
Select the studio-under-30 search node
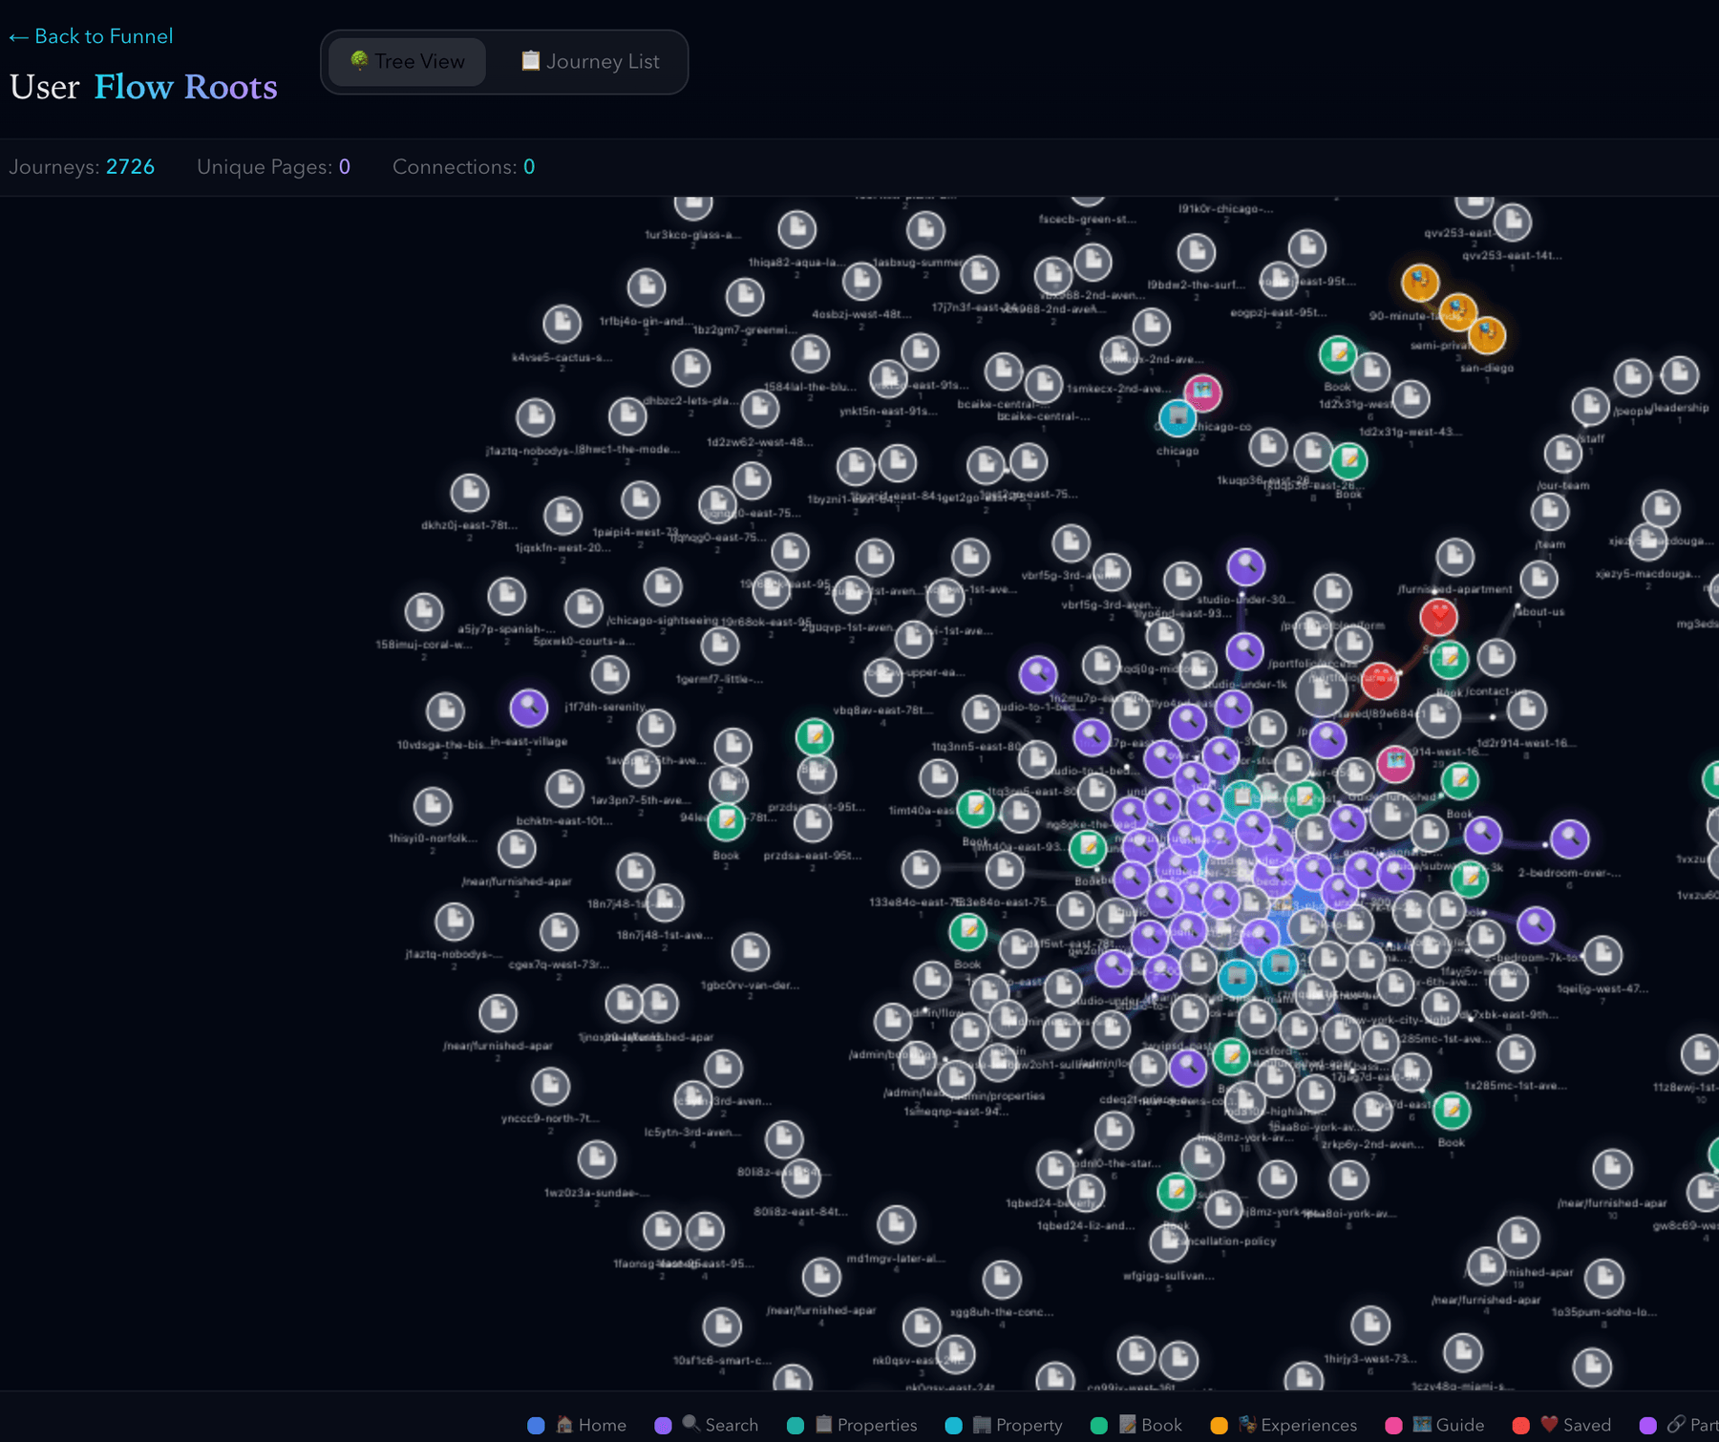point(1245,567)
